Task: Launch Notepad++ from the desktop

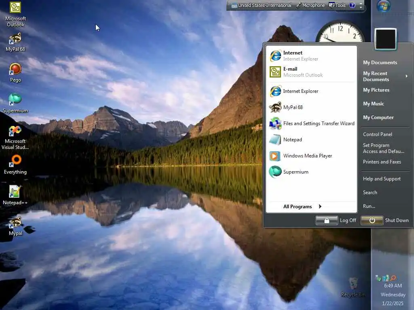Action: (x=15, y=195)
